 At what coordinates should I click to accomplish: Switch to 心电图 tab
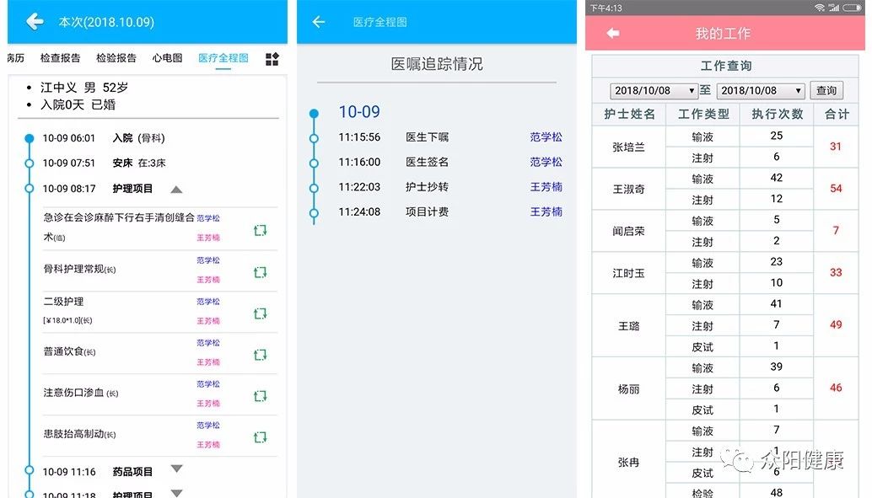tap(167, 58)
